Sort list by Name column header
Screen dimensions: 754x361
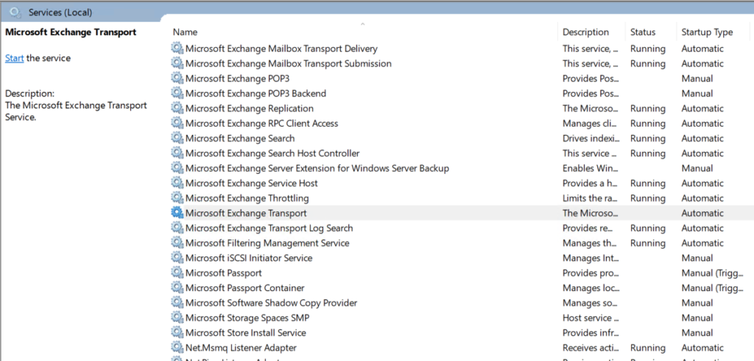click(x=185, y=32)
